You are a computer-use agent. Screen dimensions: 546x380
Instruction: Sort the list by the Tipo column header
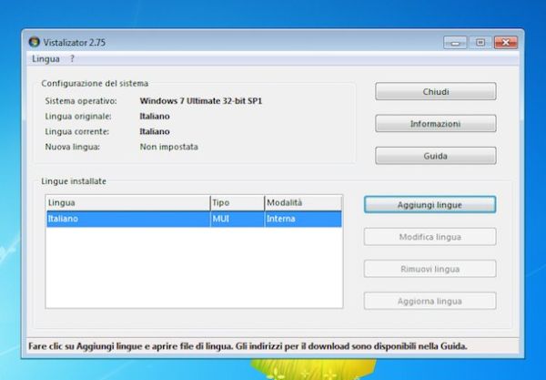click(236, 203)
